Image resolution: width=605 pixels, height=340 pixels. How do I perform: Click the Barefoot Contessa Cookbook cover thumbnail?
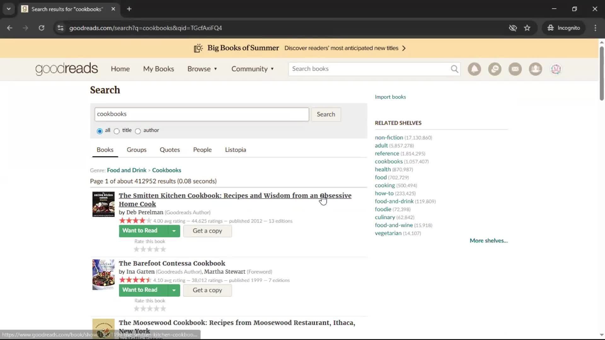coord(103,275)
